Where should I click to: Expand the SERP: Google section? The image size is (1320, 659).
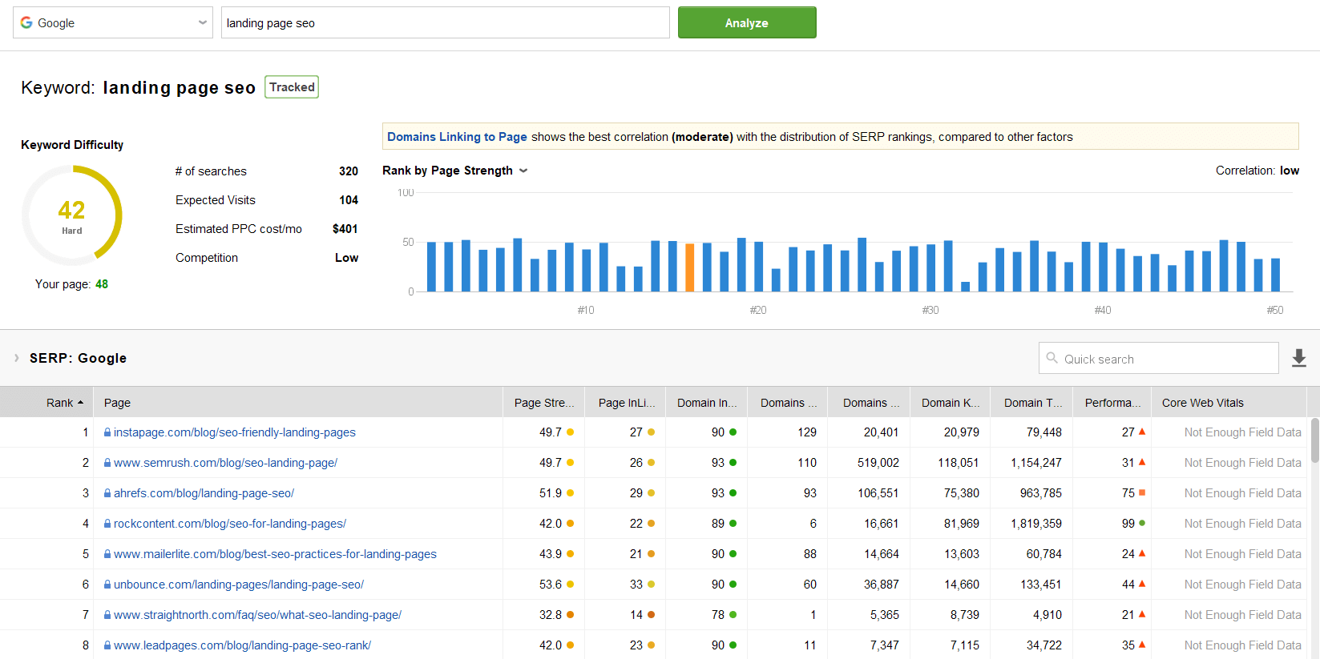tap(16, 358)
